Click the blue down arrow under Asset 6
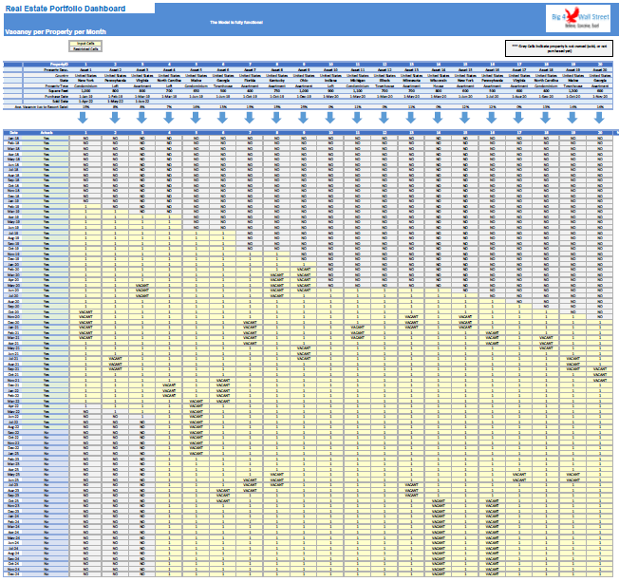Viewport: 619px width, 582px height. click(x=222, y=118)
